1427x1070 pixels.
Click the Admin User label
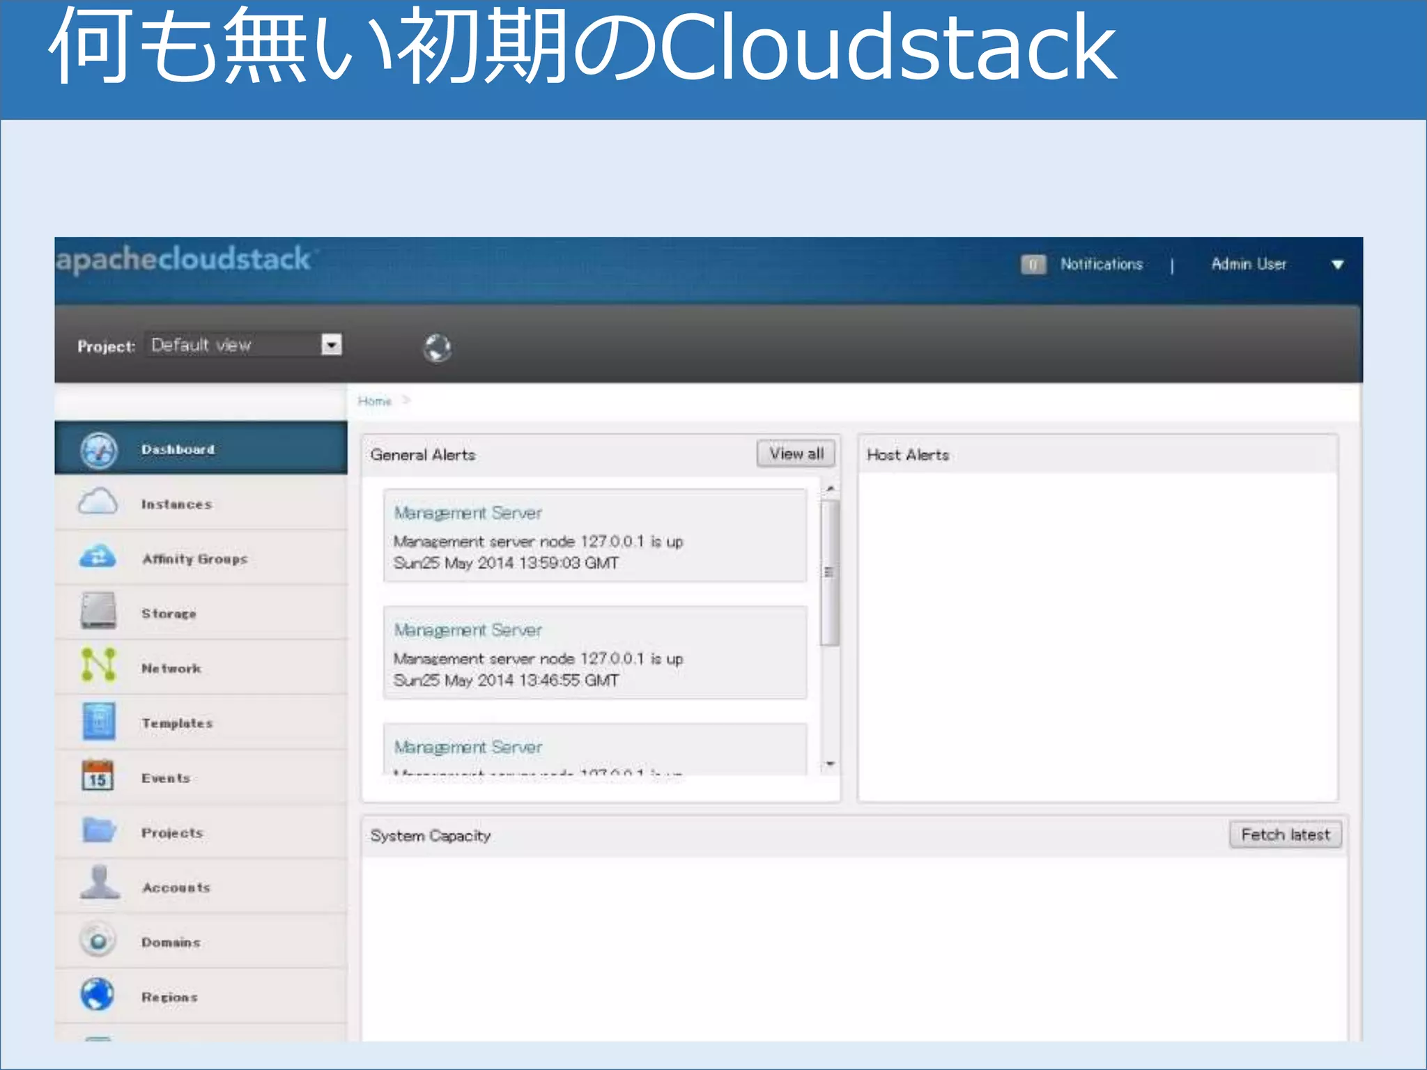pos(1249,264)
